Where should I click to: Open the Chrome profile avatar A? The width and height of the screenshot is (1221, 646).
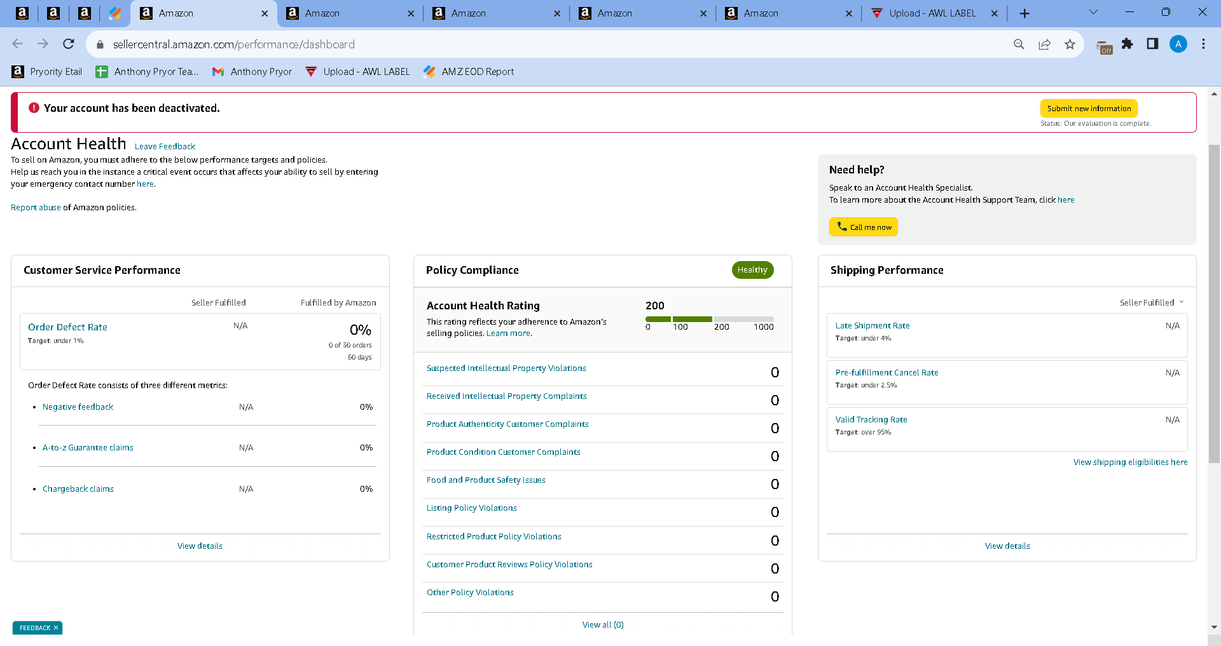(1178, 44)
